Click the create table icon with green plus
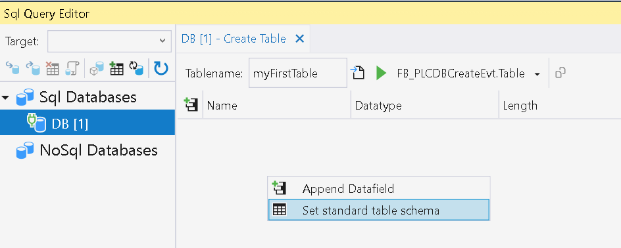Viewport: 621px width, 248px height. click(116, 68)
